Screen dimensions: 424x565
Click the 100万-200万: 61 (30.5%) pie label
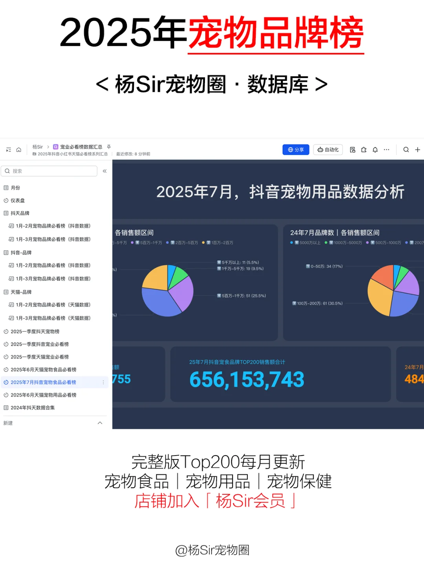coord(318,303)
